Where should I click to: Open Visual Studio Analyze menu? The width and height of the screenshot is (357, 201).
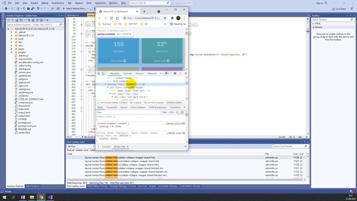pyautogui.click(x=79, y=3)
